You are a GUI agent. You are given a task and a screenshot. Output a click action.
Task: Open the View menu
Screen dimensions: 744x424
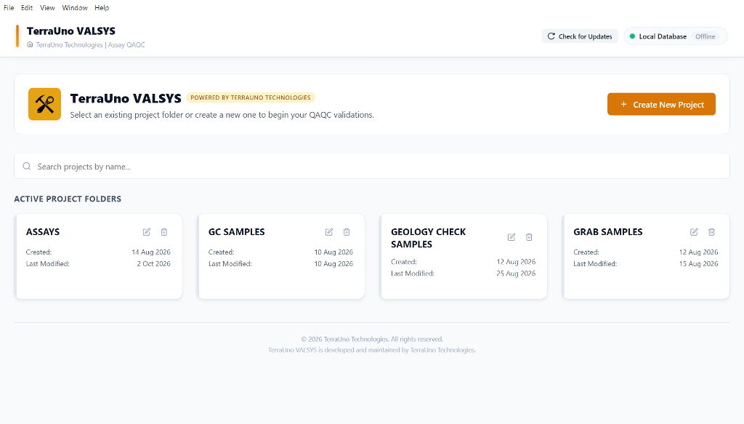[47, 7]
